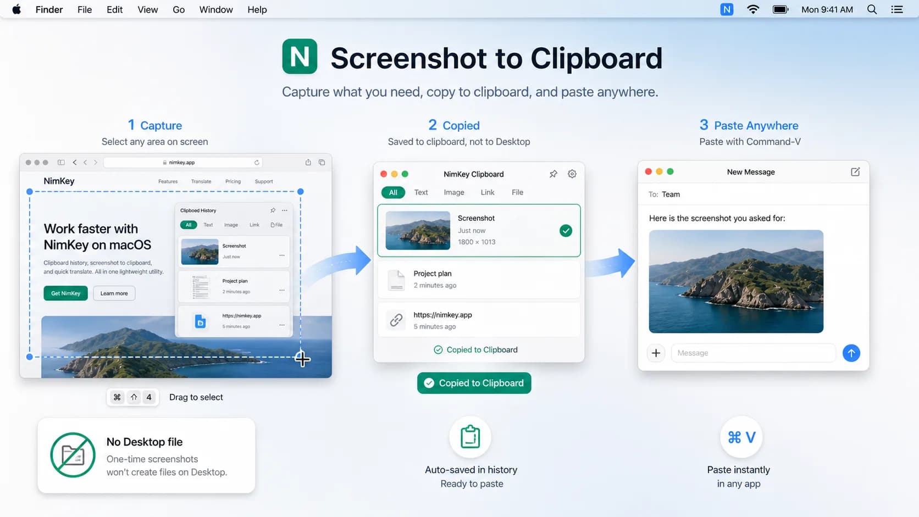Switch to Image tab in NimKey Clipboard
The height and width of the screenshot is (517, 919).
[454, 192]
